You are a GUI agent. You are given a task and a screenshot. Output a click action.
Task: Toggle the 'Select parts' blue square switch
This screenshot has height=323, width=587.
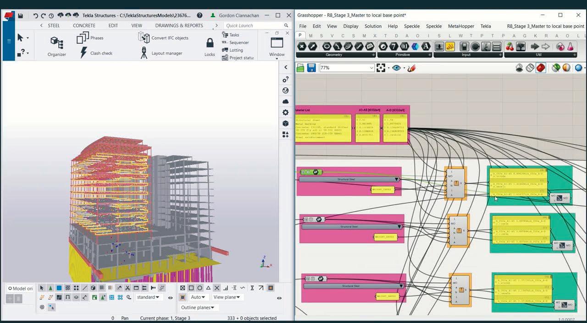tap(59, 288)
